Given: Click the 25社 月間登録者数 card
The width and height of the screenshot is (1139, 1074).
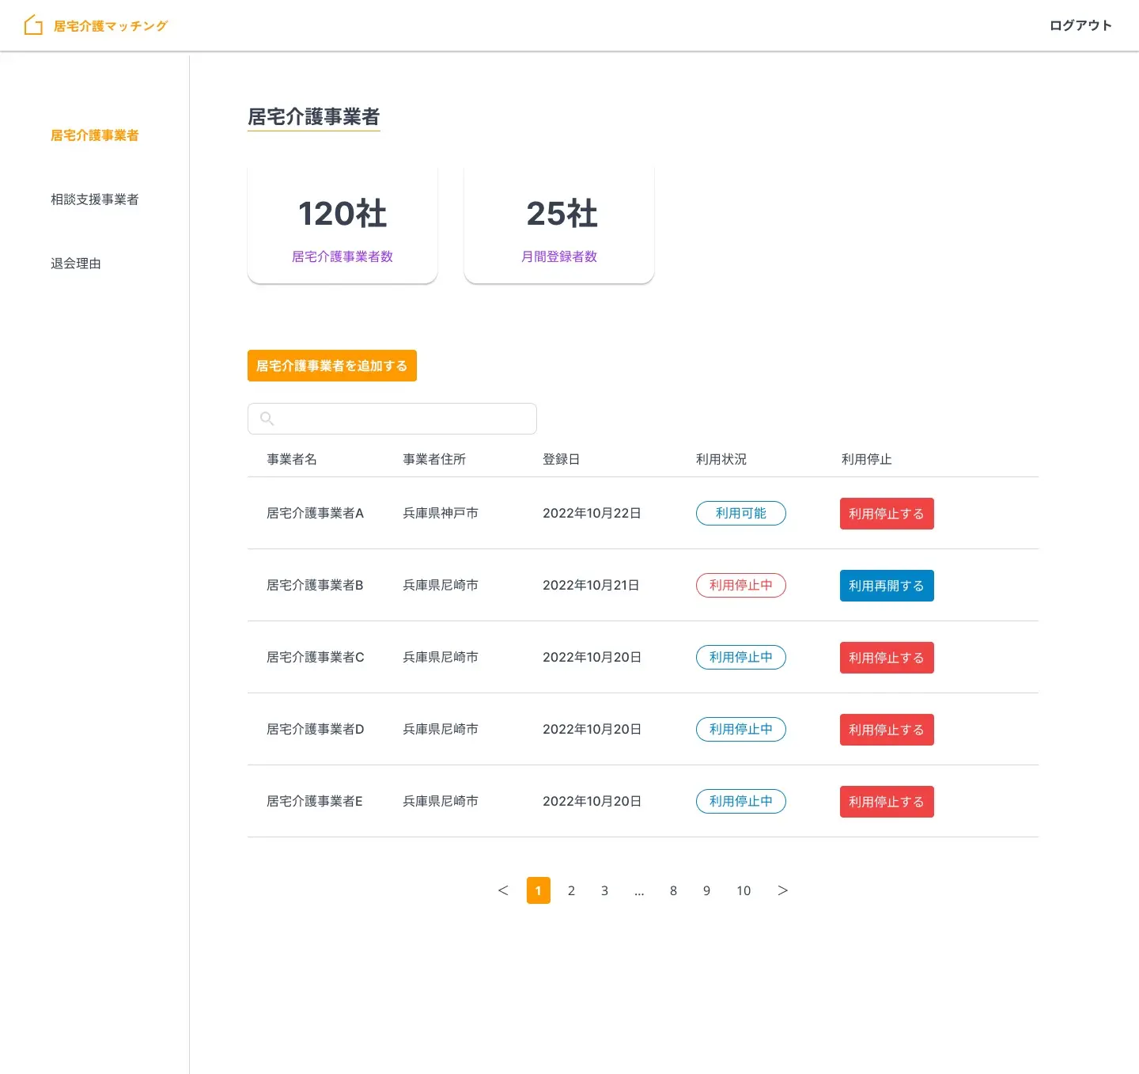Looking at the screenshot, I should [x=559, y=225].
